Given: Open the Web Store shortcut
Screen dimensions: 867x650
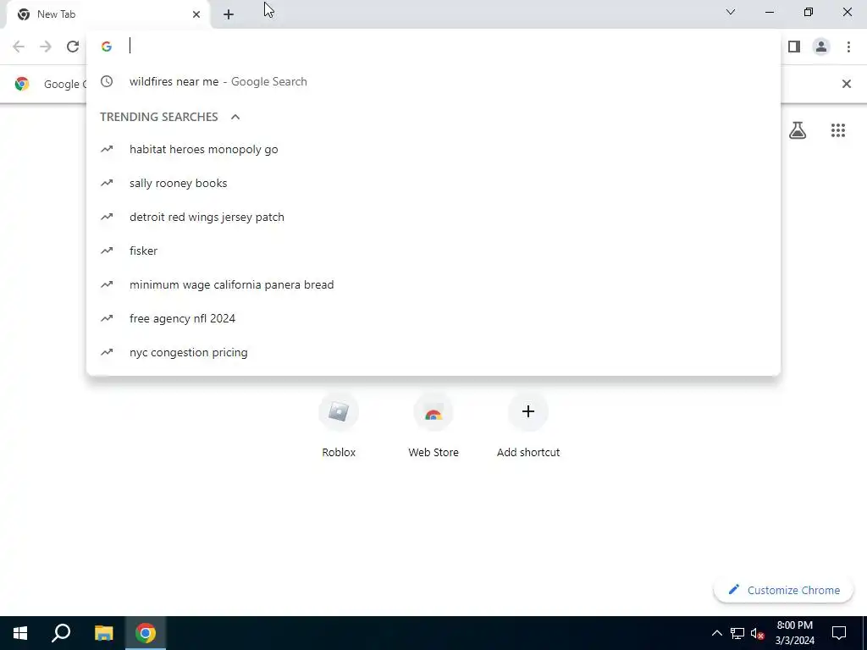Looking at the screenshot, I should [433, 427].
